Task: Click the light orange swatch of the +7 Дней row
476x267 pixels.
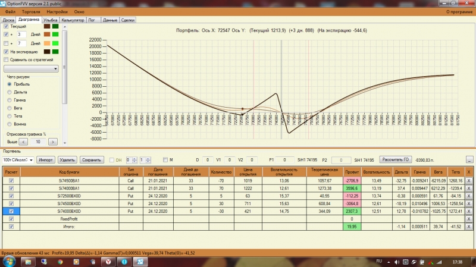Action: (x=47, y=43)
